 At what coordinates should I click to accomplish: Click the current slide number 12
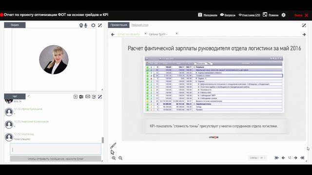coord(290,157)
